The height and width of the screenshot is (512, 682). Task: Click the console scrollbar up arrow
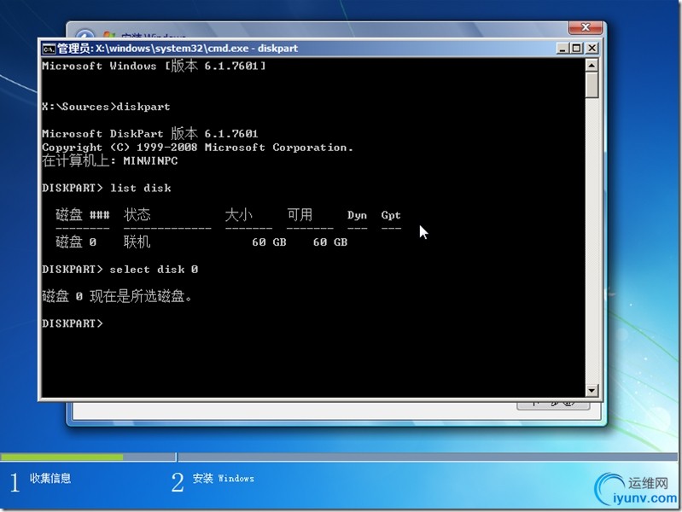pyautogui.click(x=592, y=65)
